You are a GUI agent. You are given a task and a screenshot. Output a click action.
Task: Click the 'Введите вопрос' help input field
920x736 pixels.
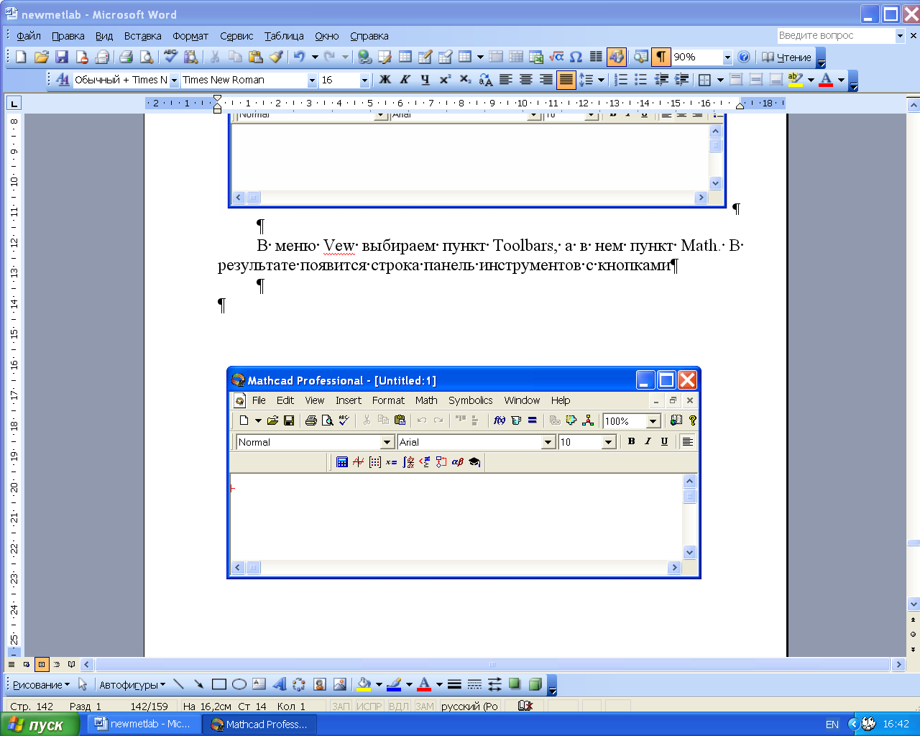835,36
